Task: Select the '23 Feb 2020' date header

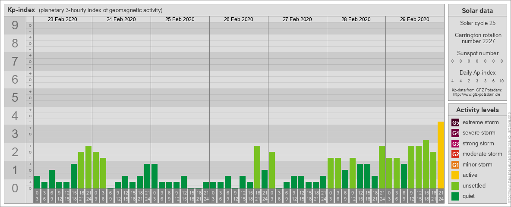Action: 63,19
